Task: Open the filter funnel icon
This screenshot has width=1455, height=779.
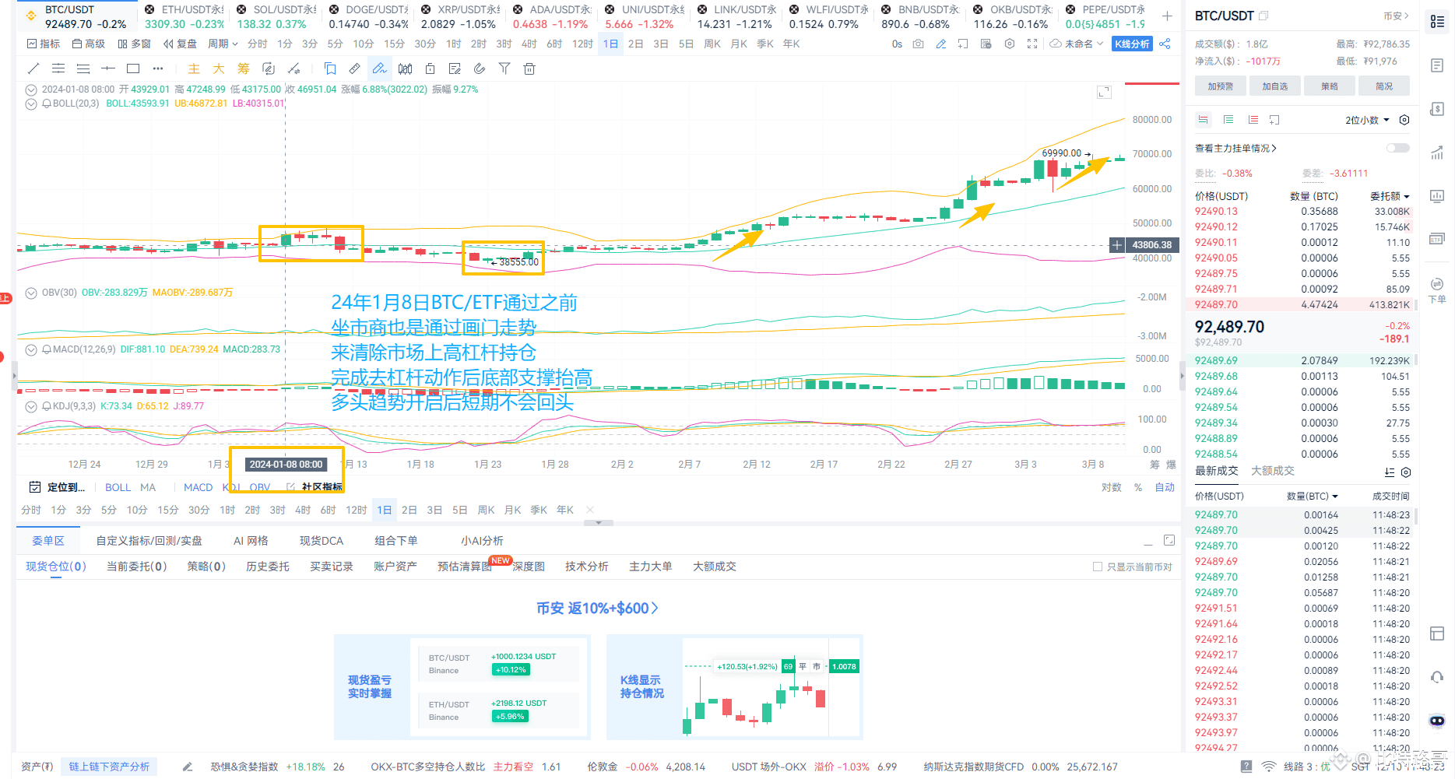Action: (x=504, y=68)
